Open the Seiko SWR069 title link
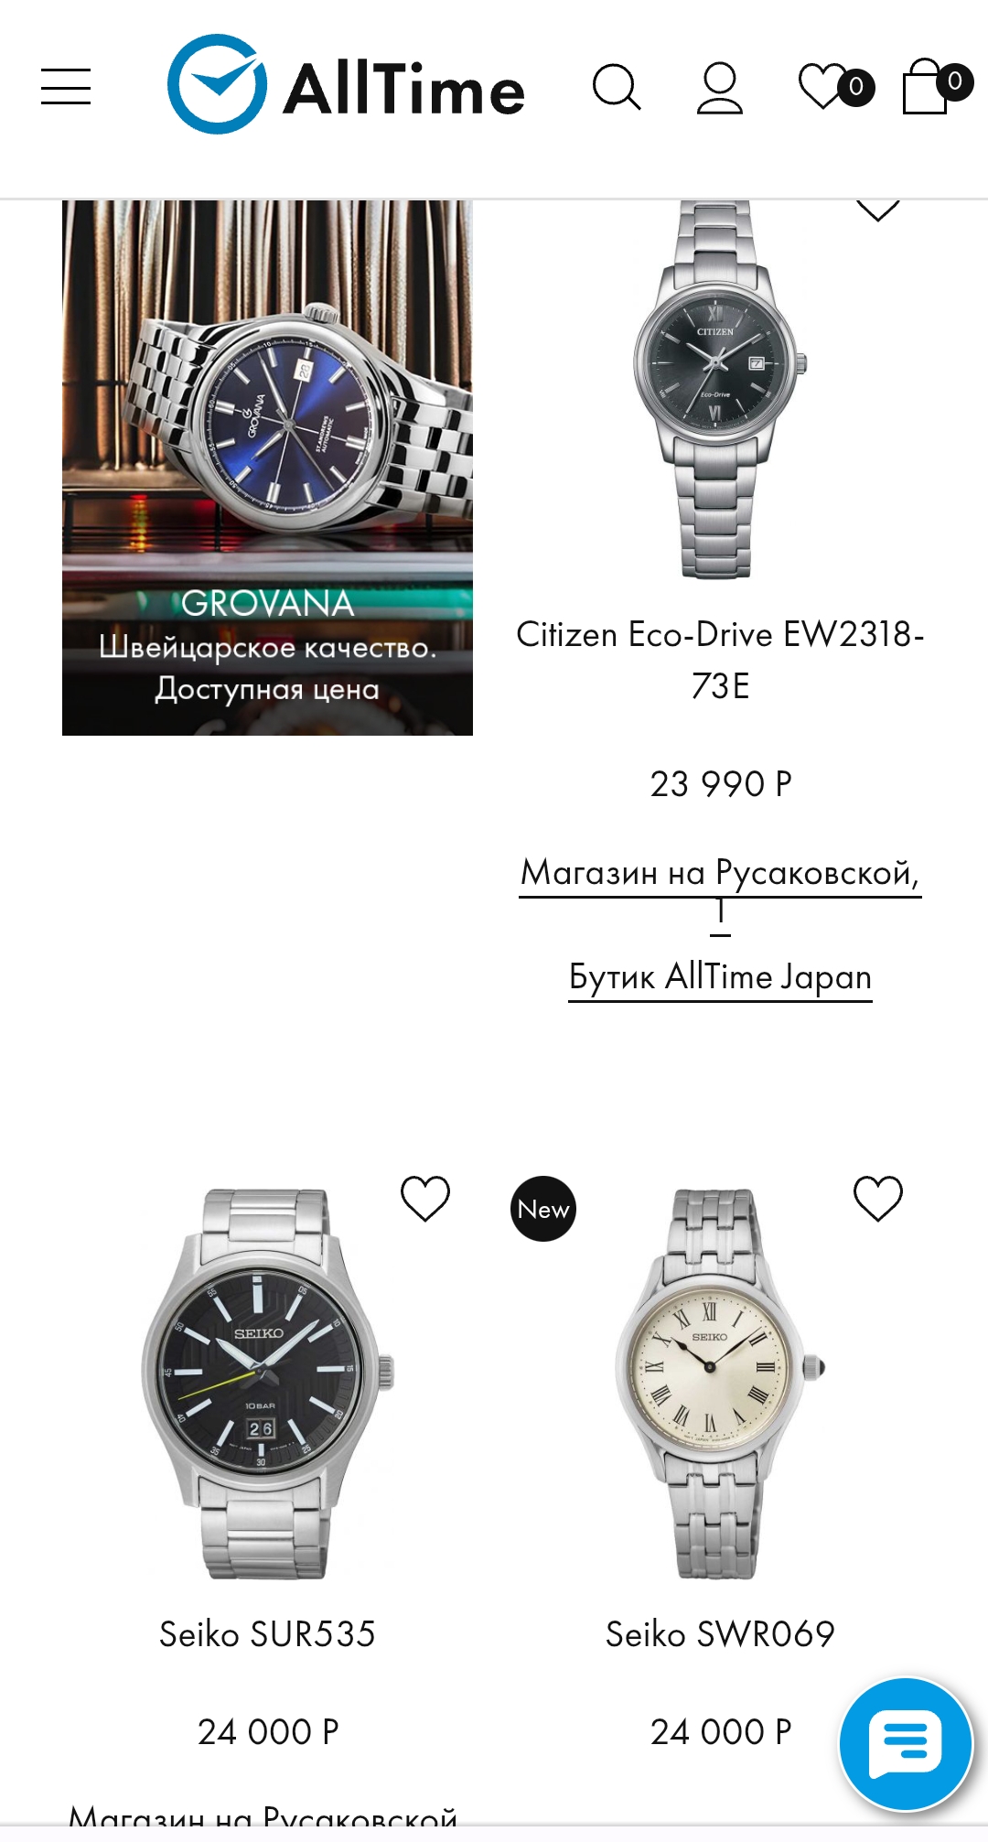Viewport: 988px width, 1842px height. (720, 1634)
